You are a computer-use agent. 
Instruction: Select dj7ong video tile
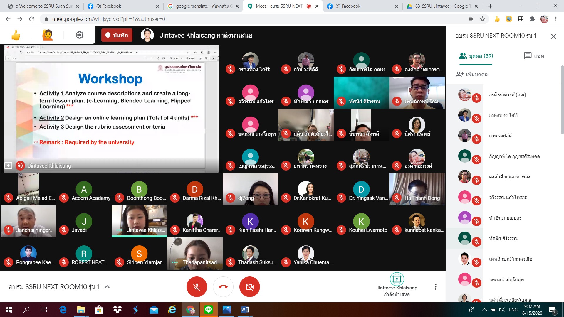click(x=250, y=189)
